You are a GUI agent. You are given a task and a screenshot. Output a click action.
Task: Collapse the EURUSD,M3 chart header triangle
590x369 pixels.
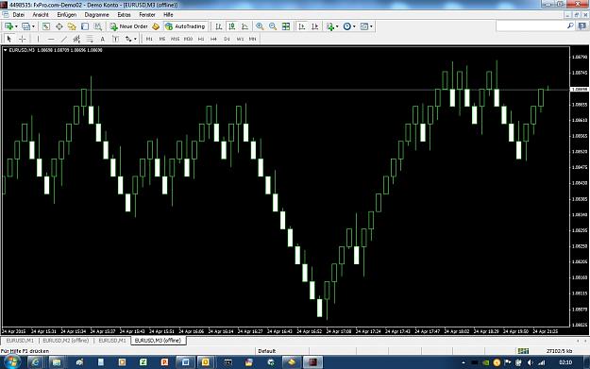pyautogui.click(x=6, y=50)
